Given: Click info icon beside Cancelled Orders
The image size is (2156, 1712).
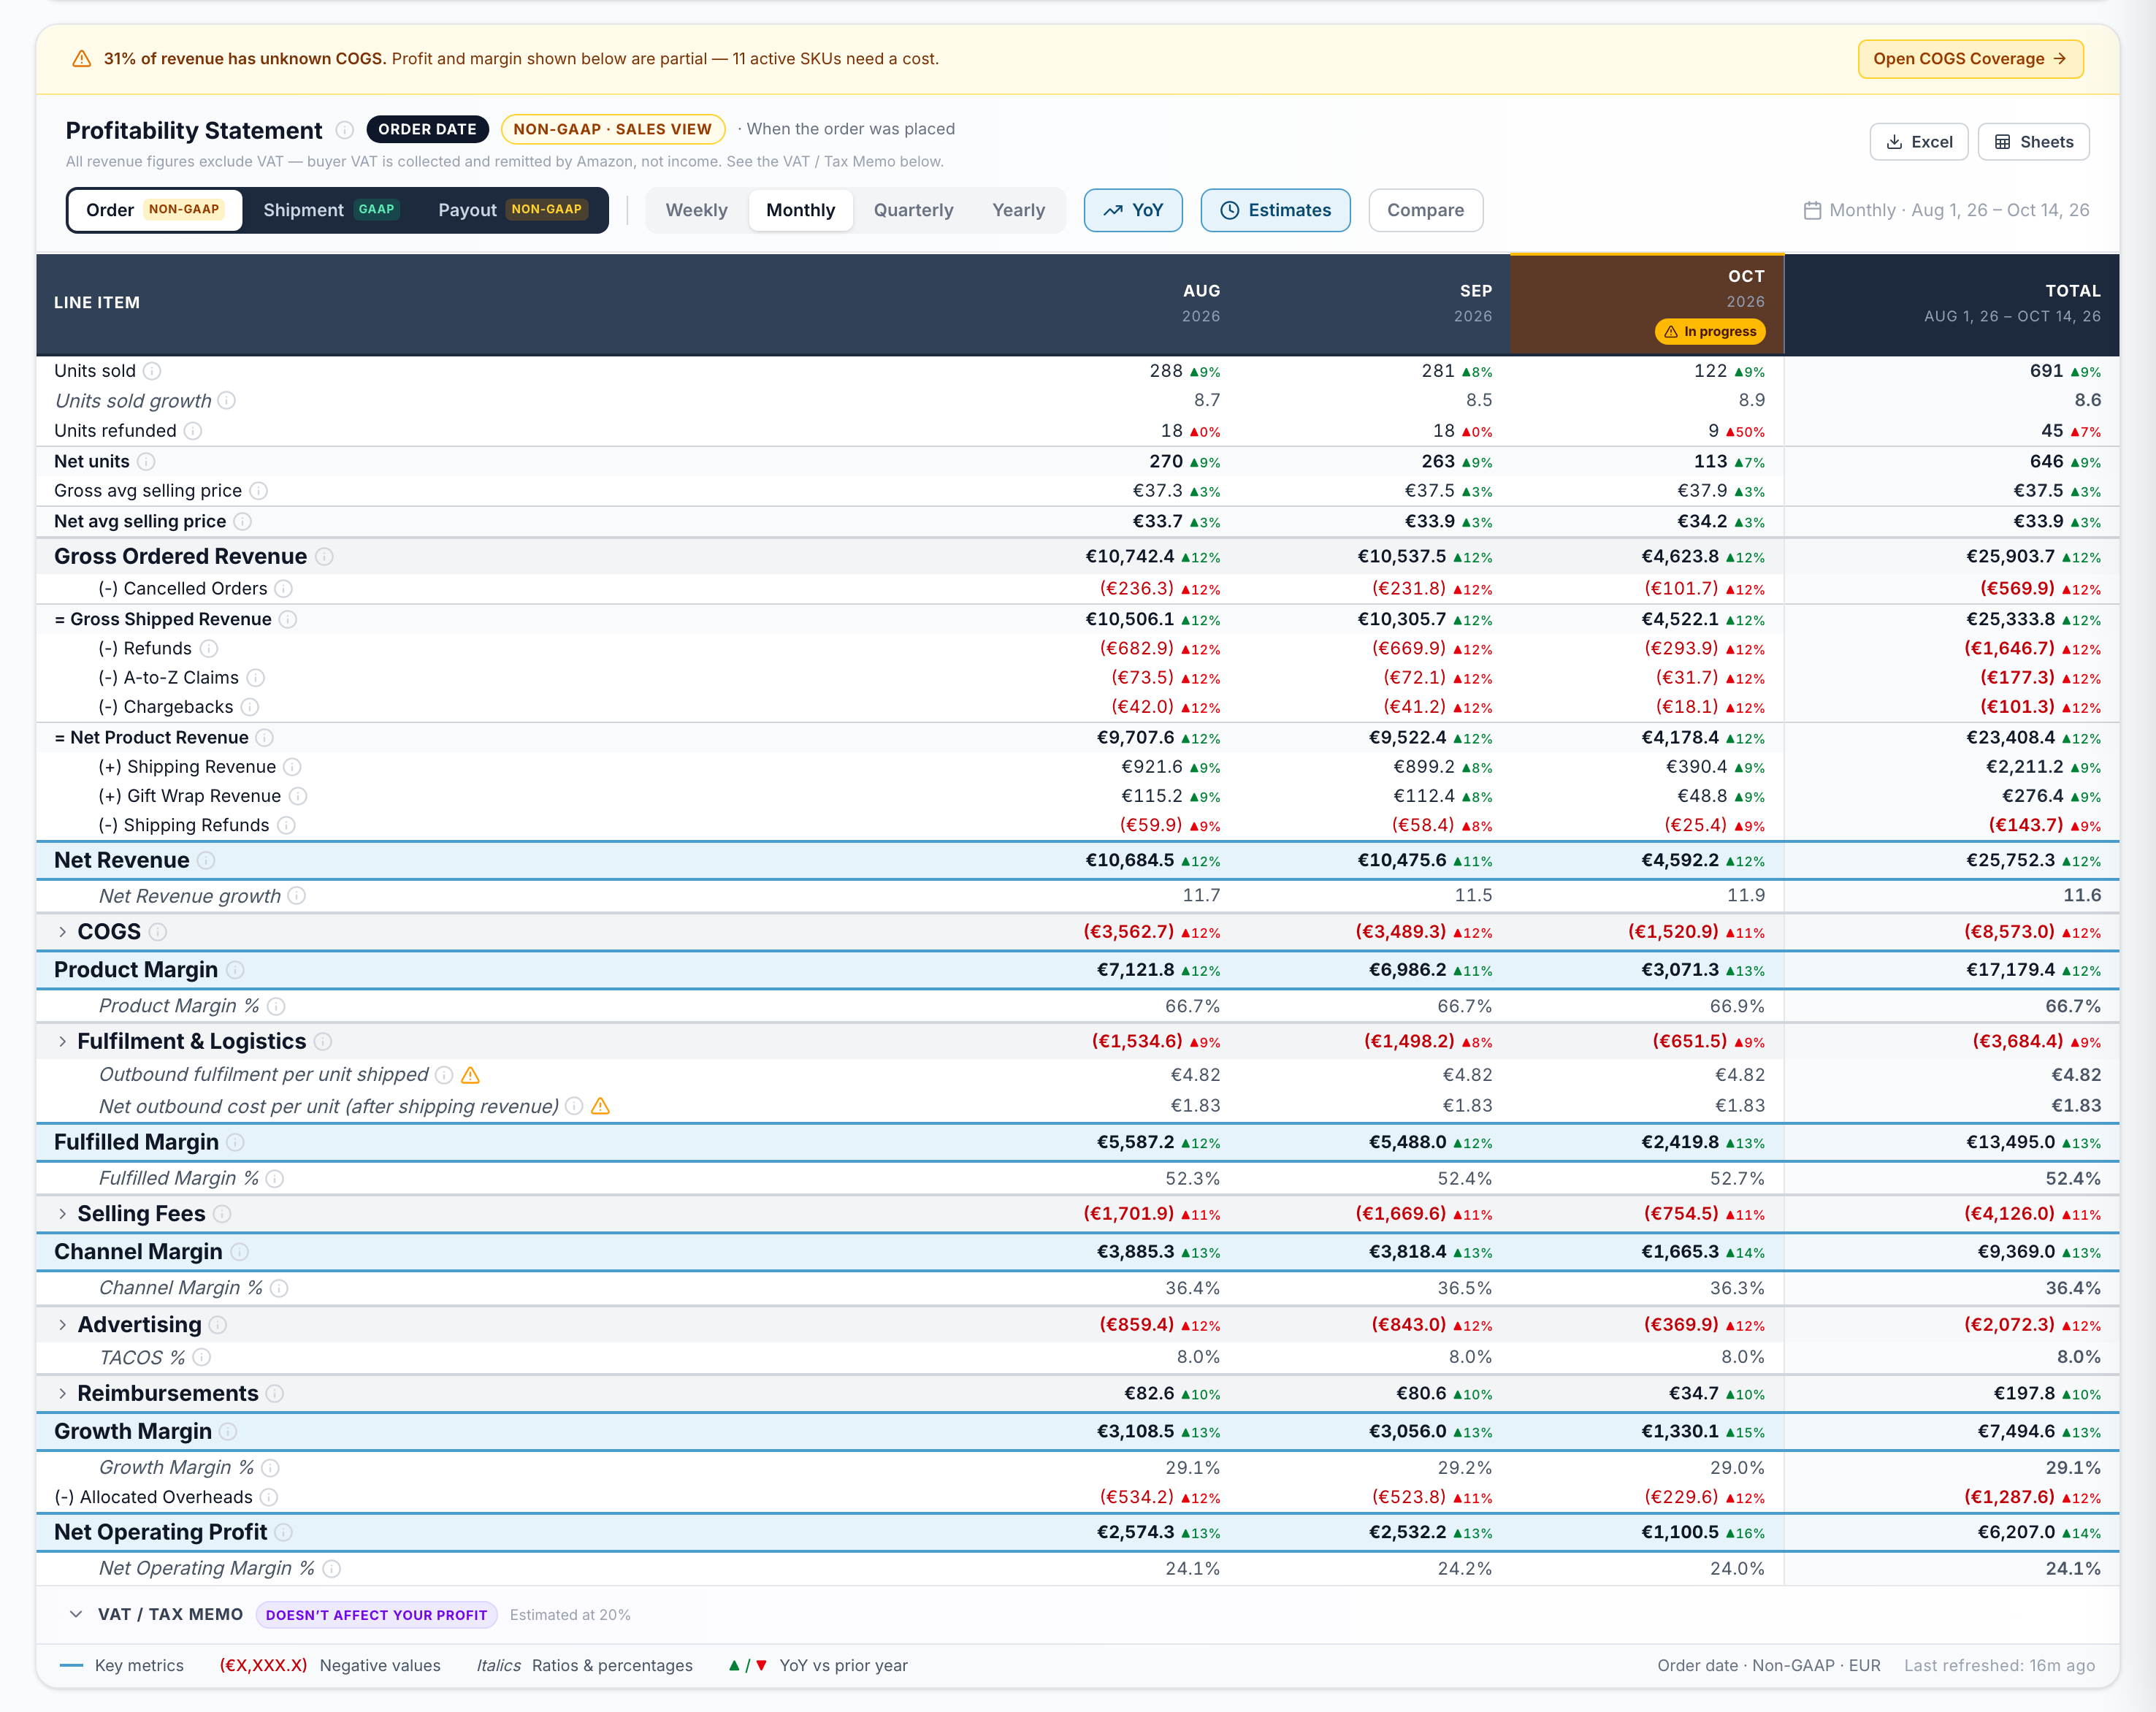Looking at the screenshot, I should pyautogui.click(x=284, y=589).
